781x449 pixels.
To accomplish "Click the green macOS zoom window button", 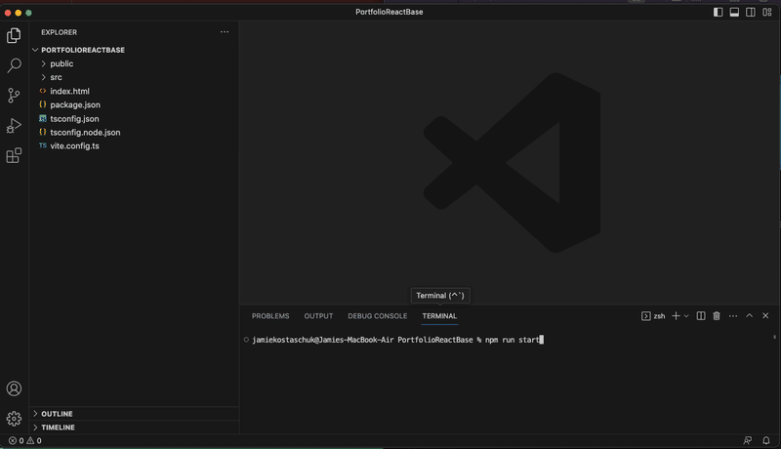I will [29, 13].
